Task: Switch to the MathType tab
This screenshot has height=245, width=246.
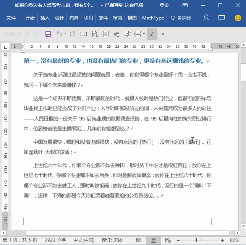Action: (153, 18)
